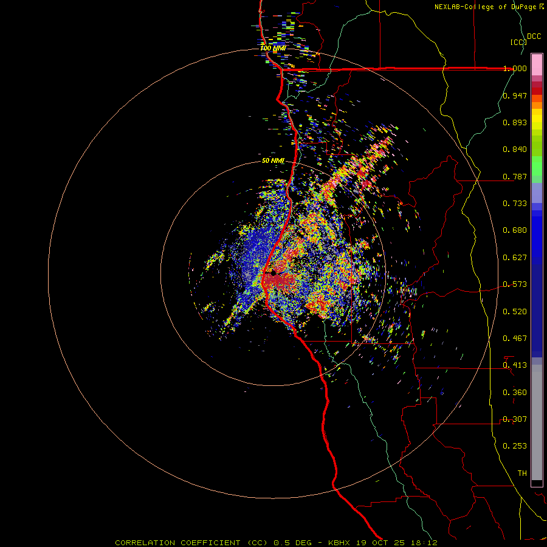Click the [CC] legend title
The width and height of the screenshot is (547, 547).
(518, 42)
